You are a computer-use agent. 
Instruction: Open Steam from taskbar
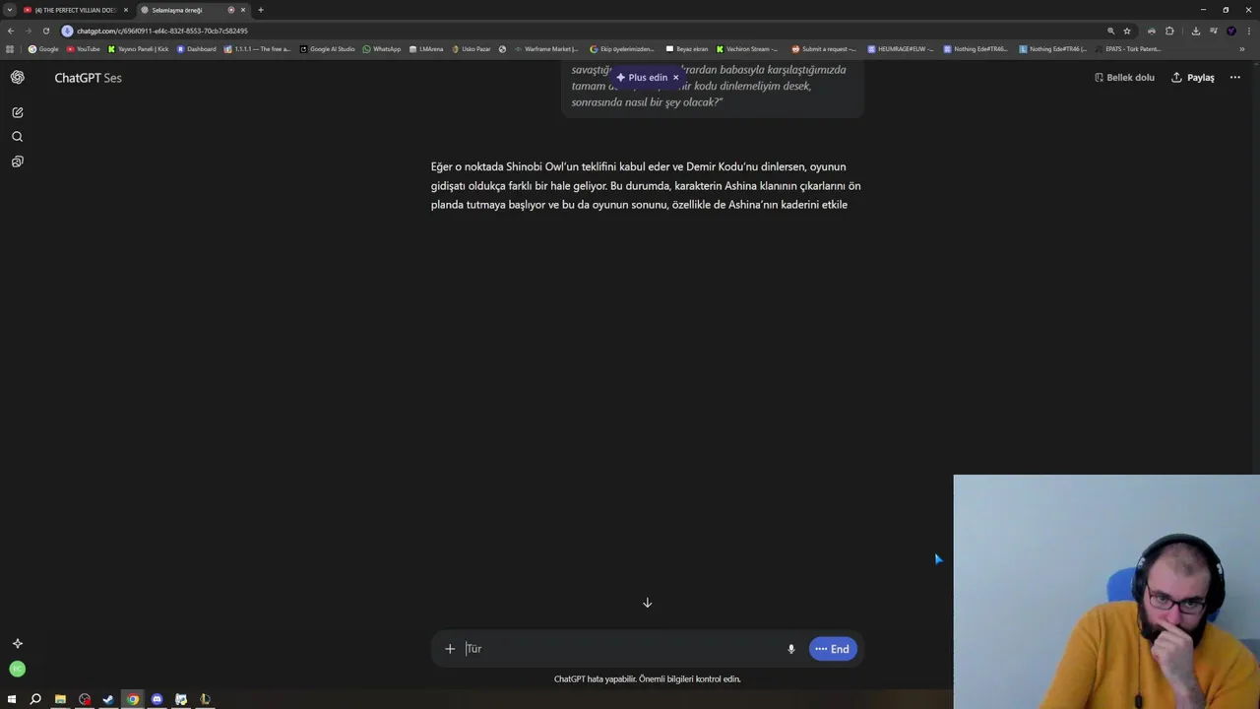tap(108, 699)
